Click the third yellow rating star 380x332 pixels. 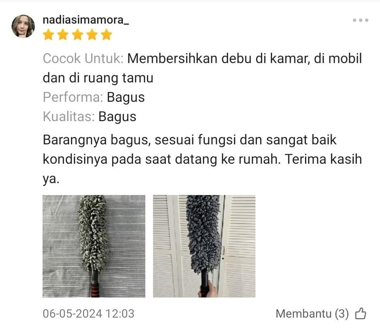(x=77, y=35)
